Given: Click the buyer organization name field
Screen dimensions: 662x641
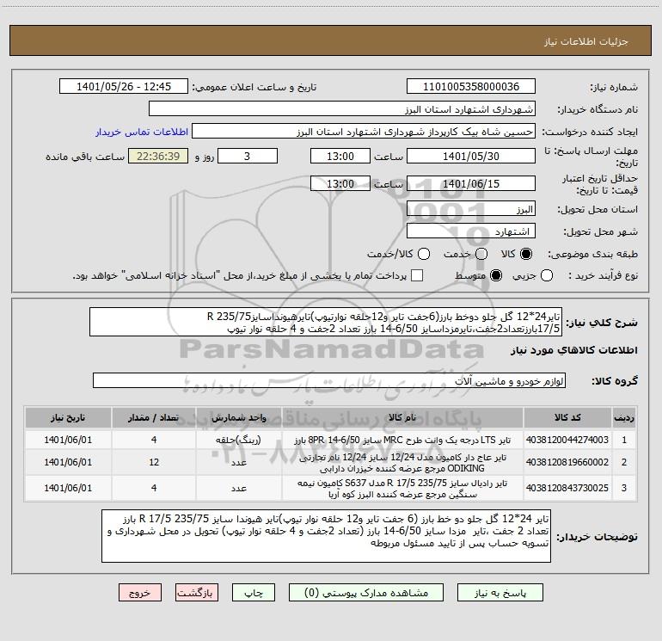Looking at the screenshot, I should tap(342, 109).
